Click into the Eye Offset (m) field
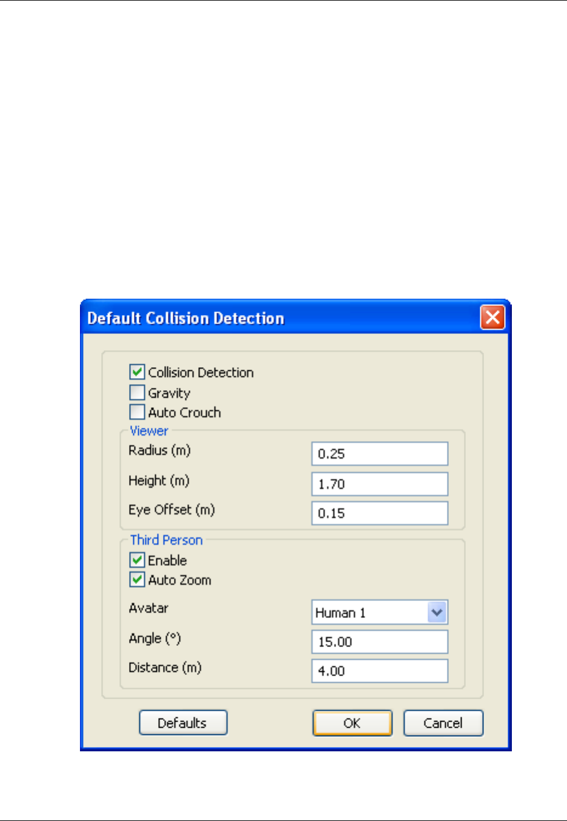 click(x=380, y=513)
